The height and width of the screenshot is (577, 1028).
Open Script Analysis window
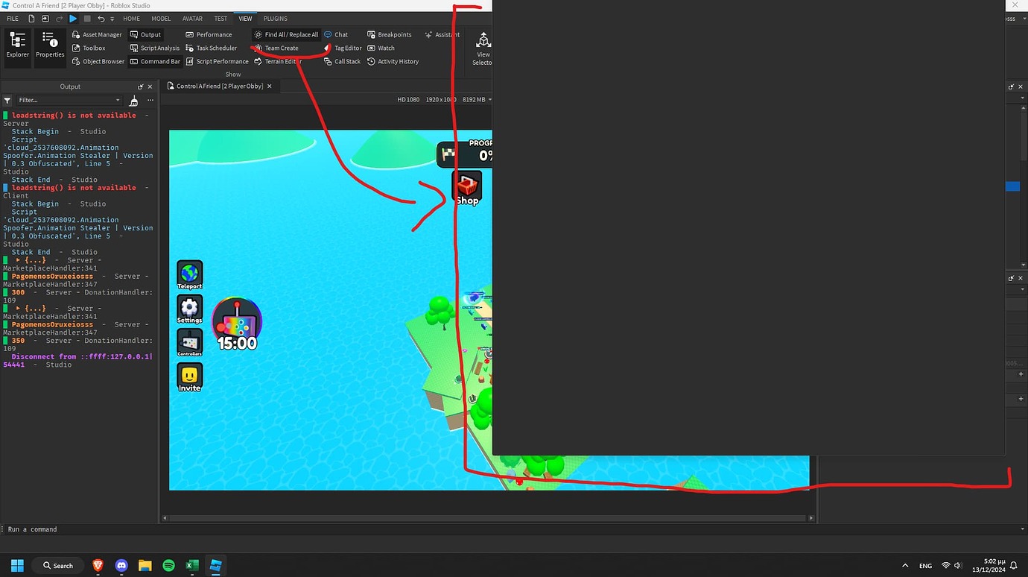point(155,48)
